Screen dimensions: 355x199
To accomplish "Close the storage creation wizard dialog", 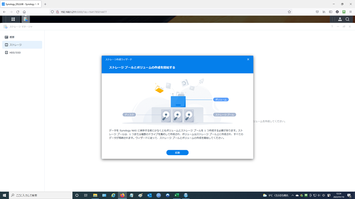I will pos(248,59).
